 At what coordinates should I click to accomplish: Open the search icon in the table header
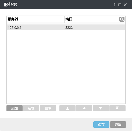pyautogui.click(x=122, y=19)
